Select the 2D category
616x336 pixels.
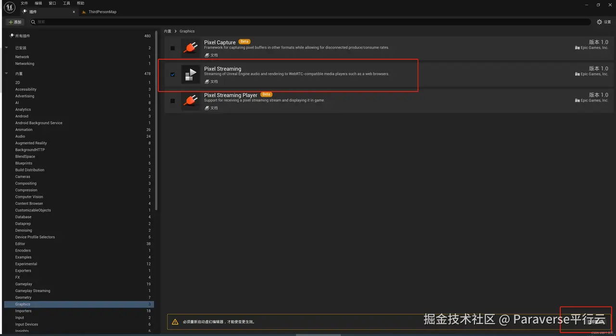[x=79, y=83]
